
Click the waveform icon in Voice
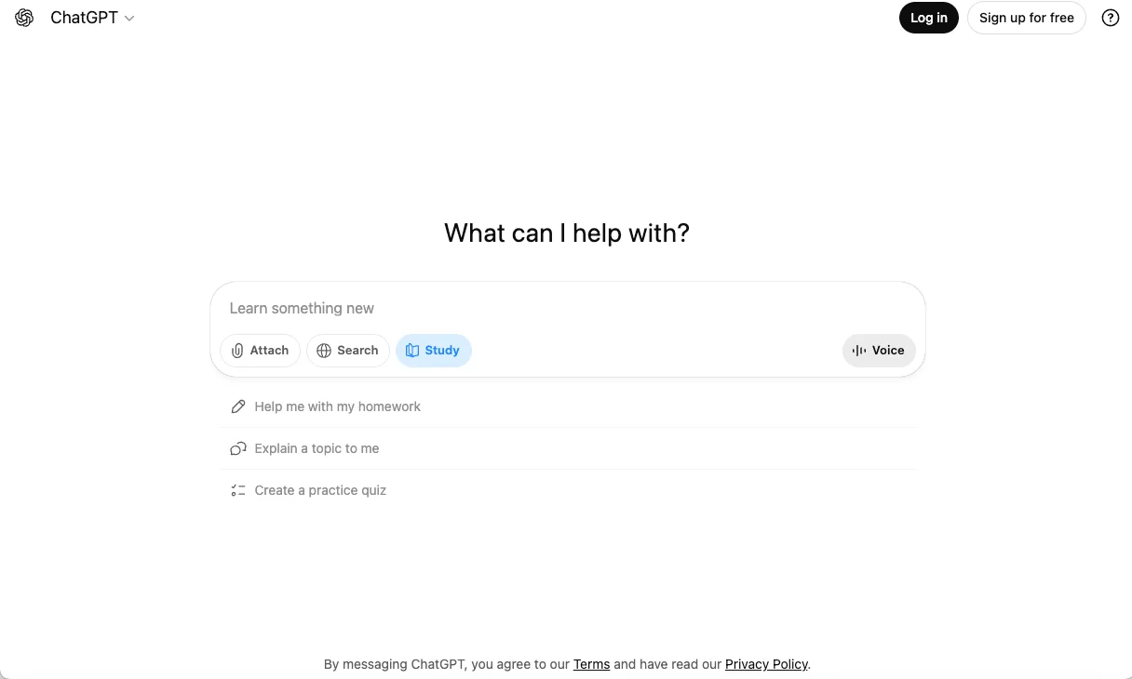(x=859, y=351)
